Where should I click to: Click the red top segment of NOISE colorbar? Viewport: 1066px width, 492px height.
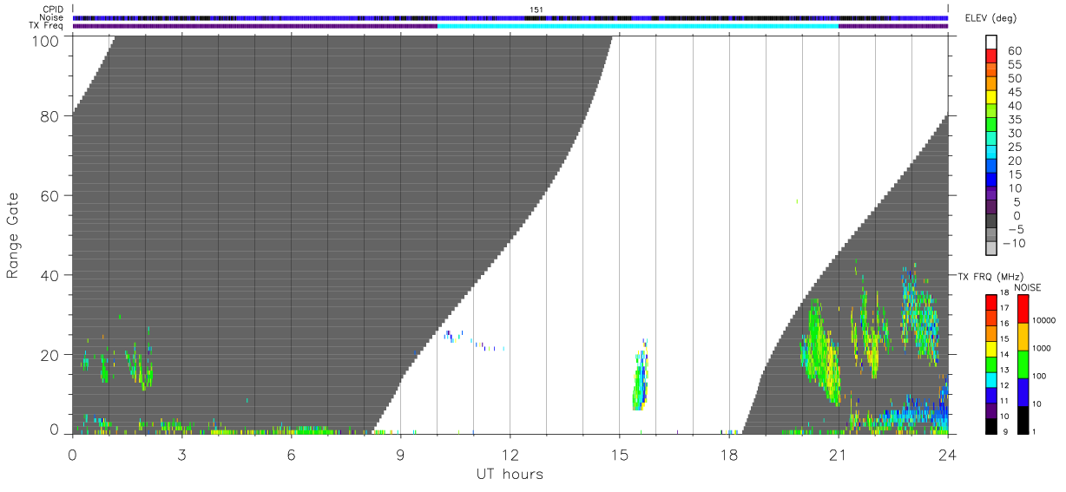click(1023, 309)
